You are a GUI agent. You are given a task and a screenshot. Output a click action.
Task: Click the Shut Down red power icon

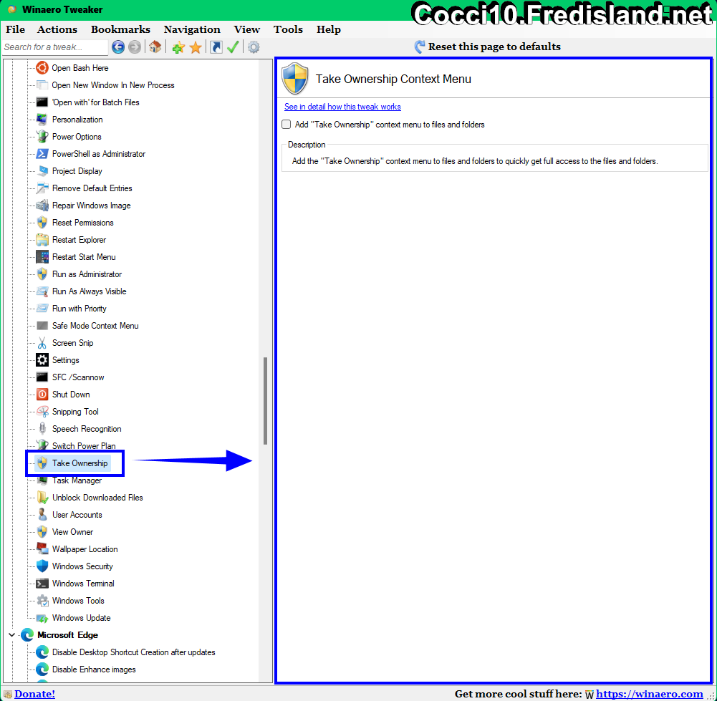click(x=42, y=395)
